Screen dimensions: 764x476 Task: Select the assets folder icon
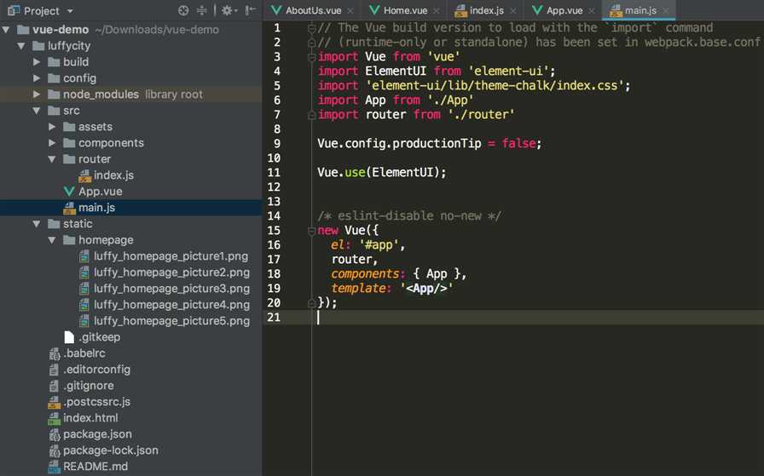70,127
